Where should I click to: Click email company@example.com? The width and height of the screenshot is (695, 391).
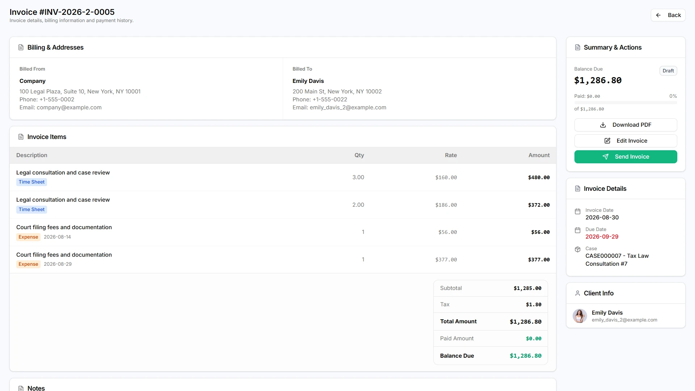pyautogui.click(x=69, y=108)
